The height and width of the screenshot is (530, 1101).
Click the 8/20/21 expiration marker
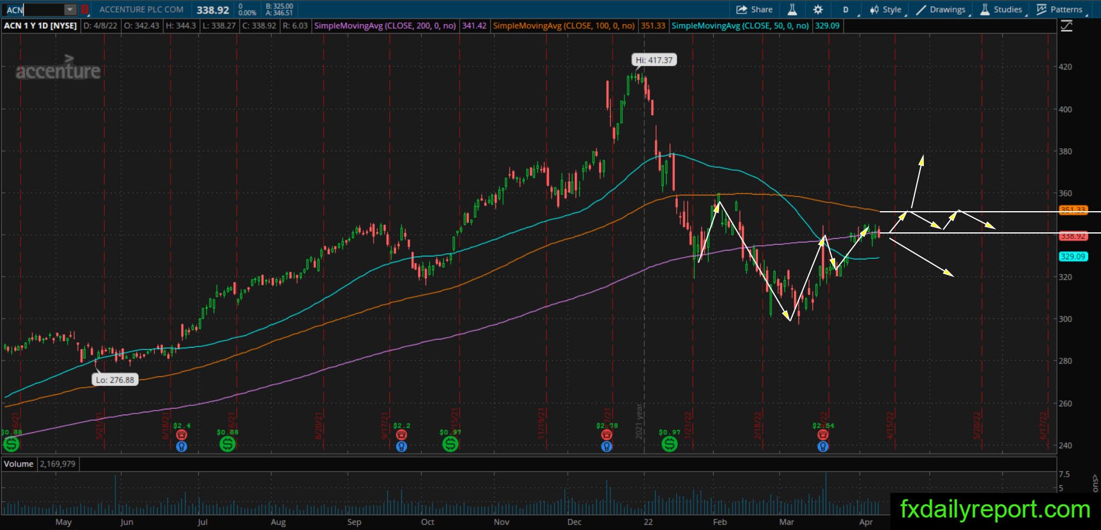pyautogui.click(x=318, y=426)
